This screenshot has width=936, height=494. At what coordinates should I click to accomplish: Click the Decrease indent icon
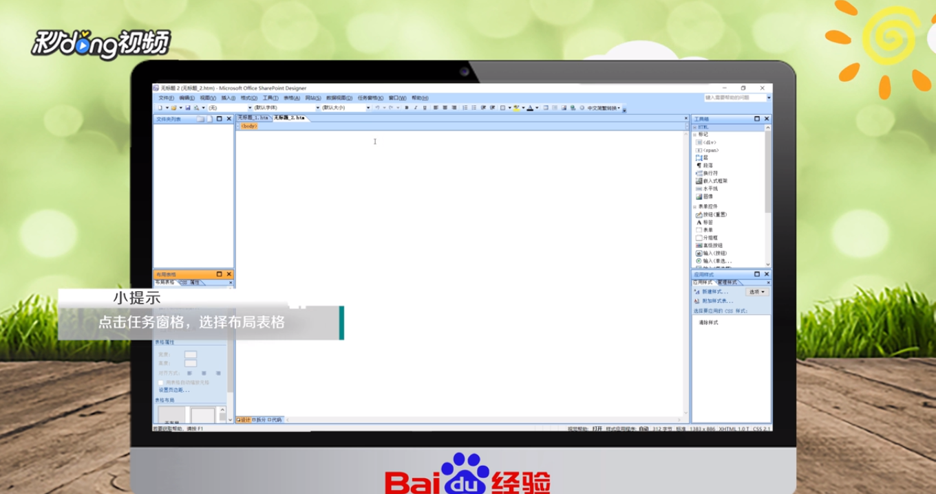pos(483,108)
